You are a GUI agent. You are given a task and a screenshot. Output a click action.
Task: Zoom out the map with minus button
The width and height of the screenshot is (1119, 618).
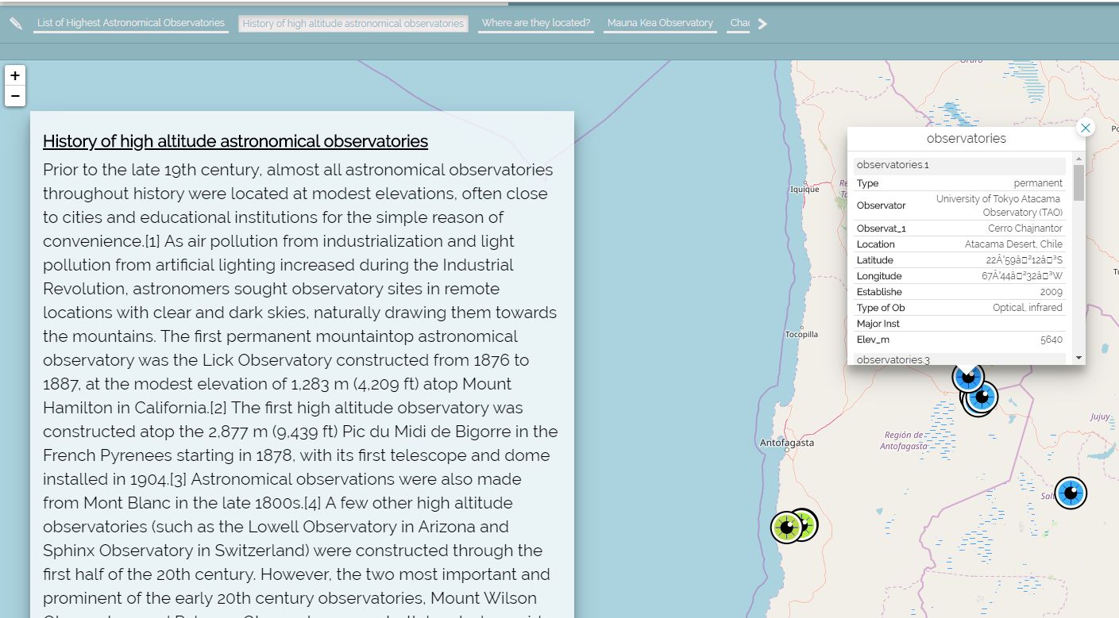(15, 96)
